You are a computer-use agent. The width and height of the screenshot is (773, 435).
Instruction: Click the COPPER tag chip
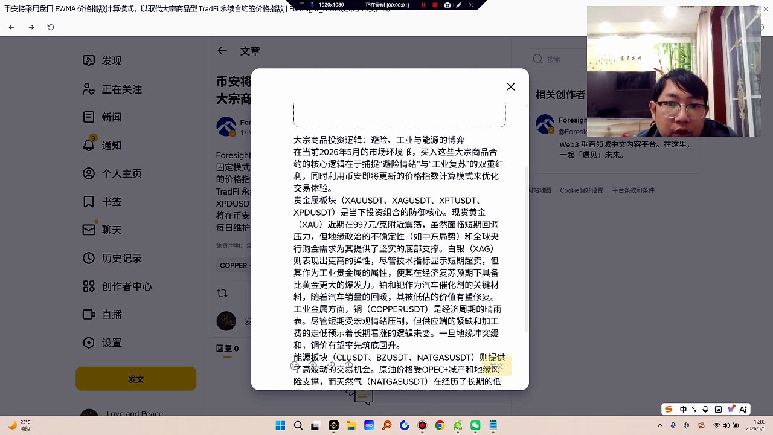(234, 265)
